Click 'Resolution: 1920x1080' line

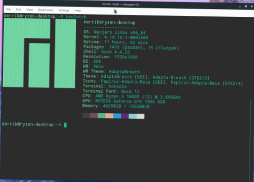pos(110,57)
